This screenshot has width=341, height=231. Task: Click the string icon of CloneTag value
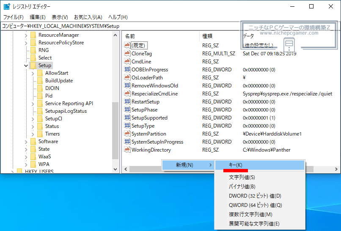(127, 53)
